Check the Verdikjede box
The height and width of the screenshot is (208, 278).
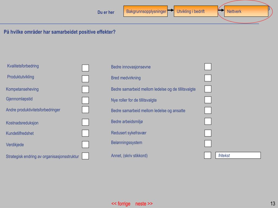click(x=85, y=145)
